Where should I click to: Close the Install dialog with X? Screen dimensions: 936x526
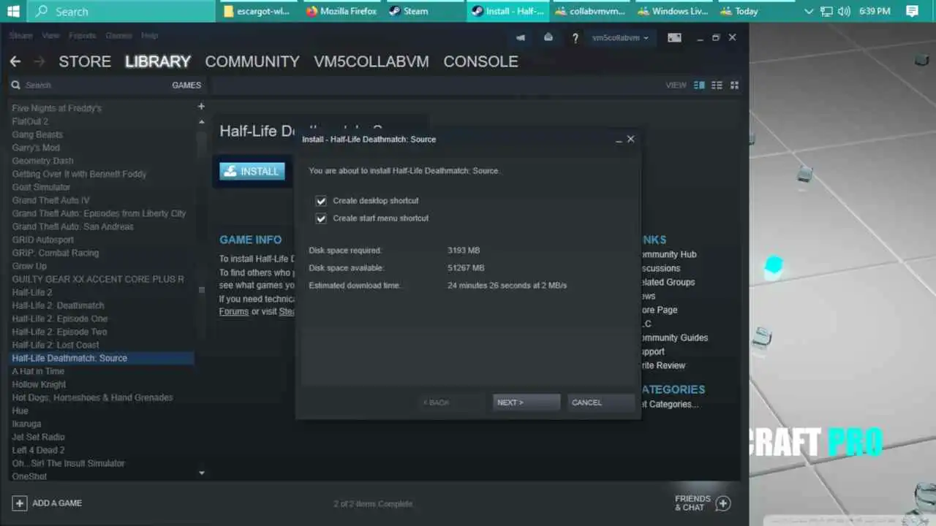pos(631,139)
